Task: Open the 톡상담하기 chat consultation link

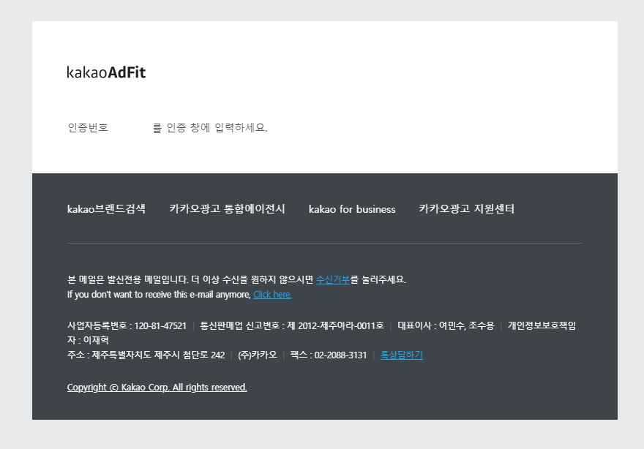Action: (x=401, y=355)
